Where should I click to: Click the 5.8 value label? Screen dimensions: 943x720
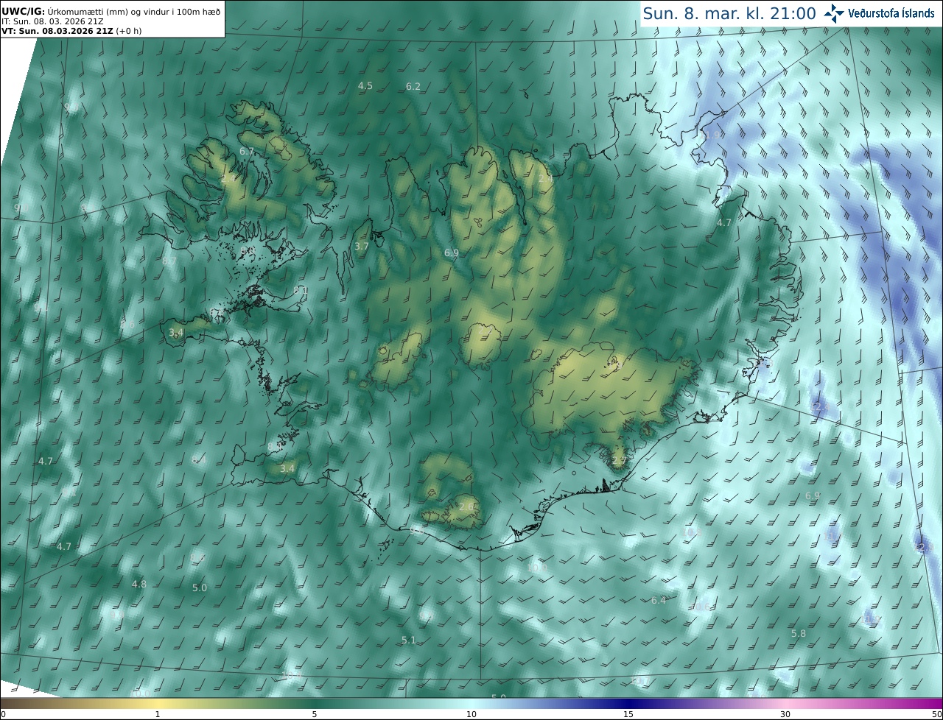799,634
